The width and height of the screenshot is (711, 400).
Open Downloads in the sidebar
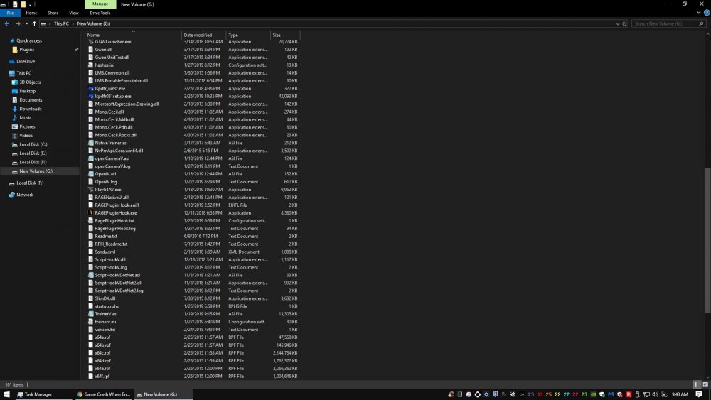point(30,109)
